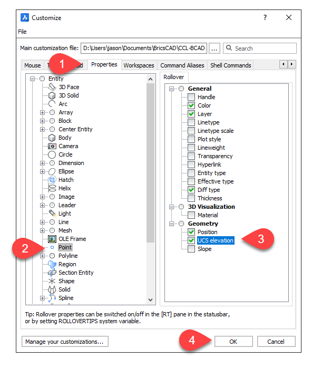Expand the Leader tree node

pos(42,205)
